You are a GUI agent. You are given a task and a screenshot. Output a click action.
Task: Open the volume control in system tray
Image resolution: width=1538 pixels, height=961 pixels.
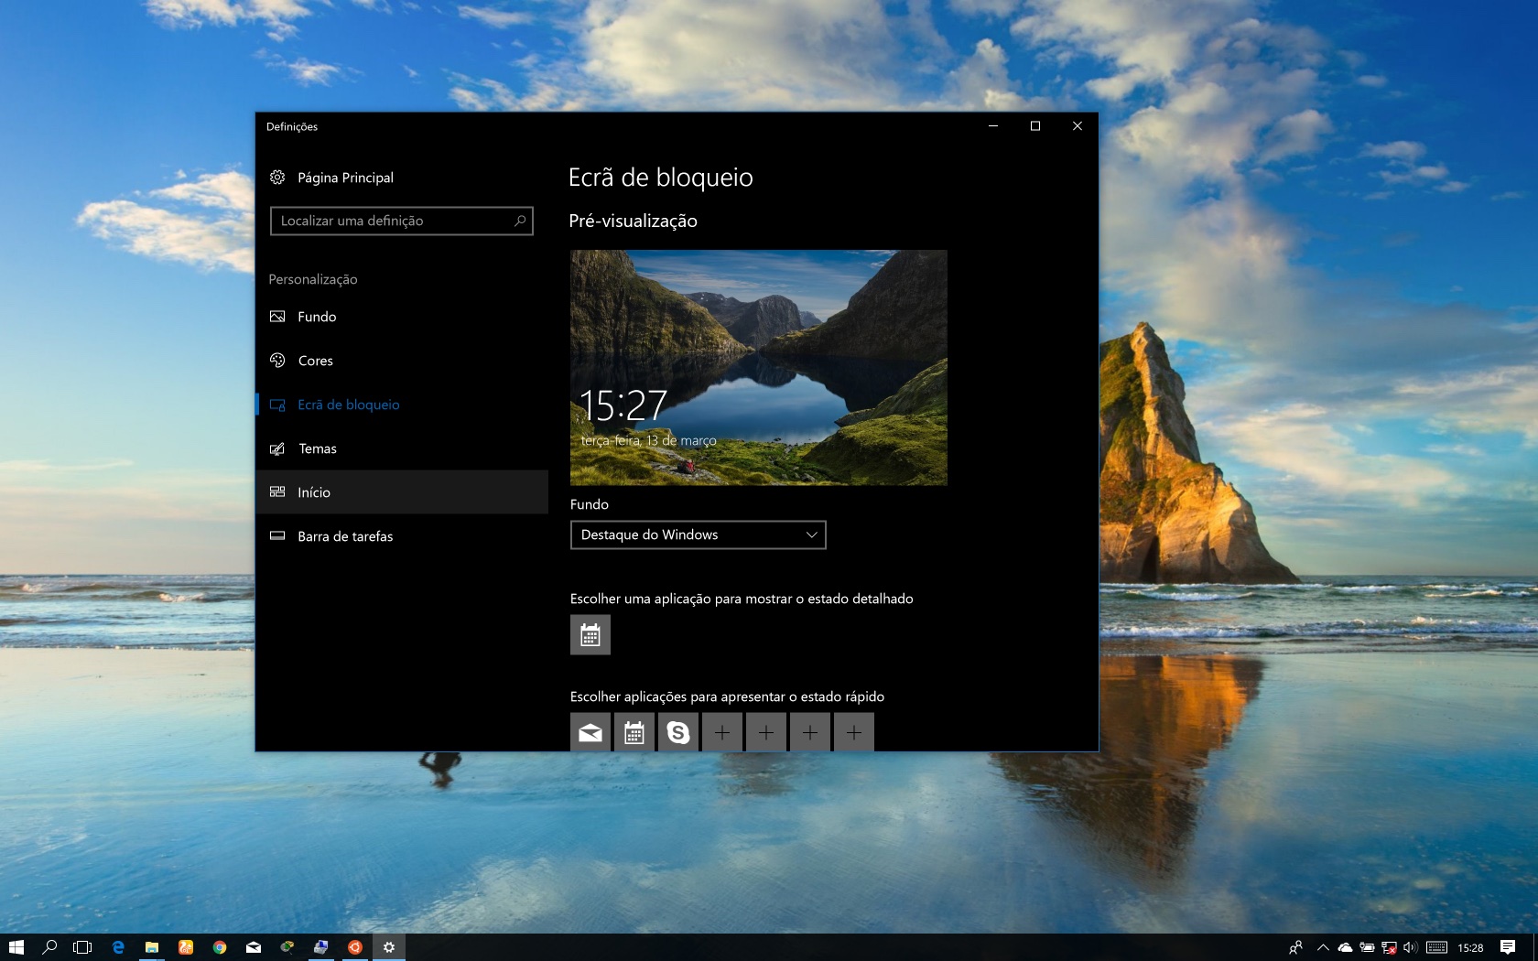pyautogui.click(x=1410, y=947)
